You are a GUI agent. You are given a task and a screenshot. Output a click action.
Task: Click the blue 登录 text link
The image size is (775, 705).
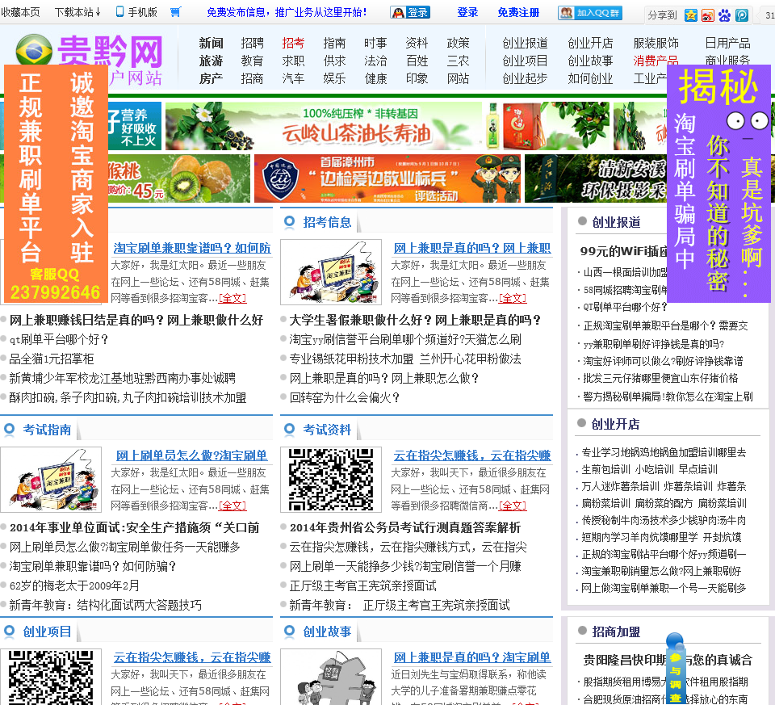coord(467,12)
